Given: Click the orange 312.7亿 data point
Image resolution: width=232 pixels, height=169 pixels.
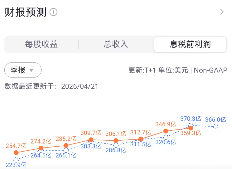Looking at the screenshot, I should point(141,139).
